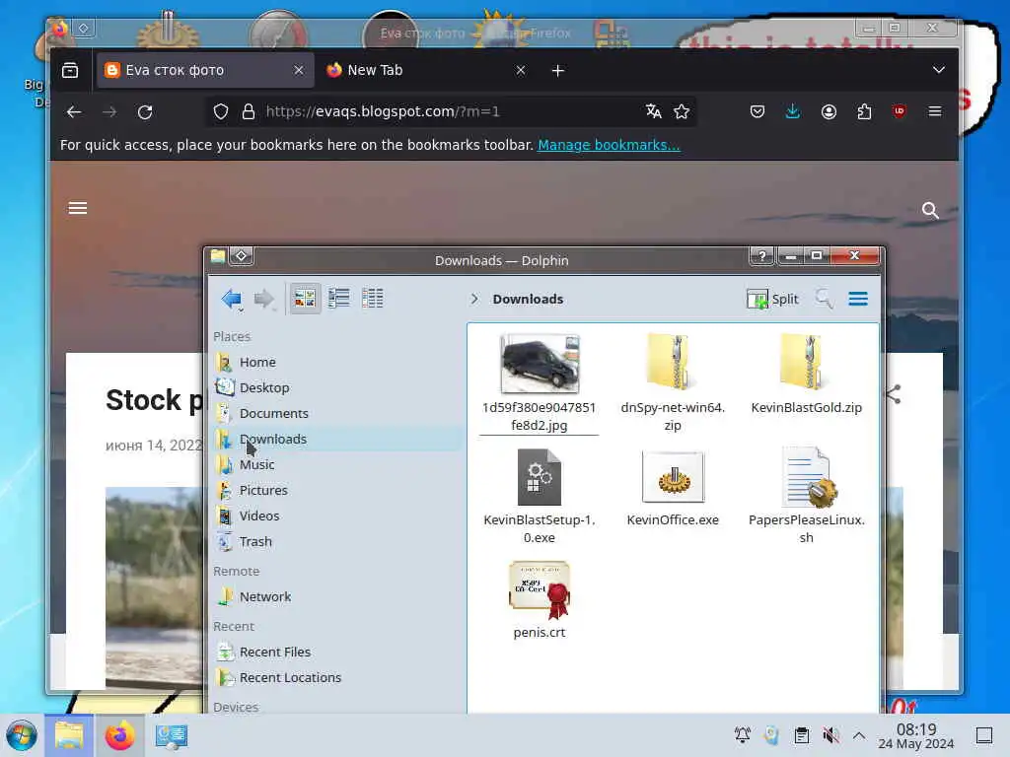Close the Eva сток фото tab
Screen dimensions: 1010x757
coord(298,70)
